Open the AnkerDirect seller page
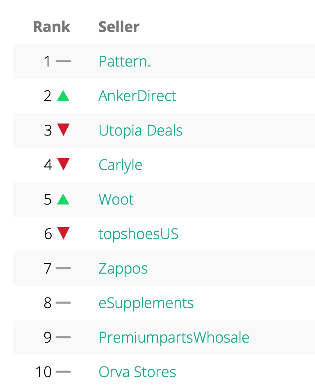This screenshot has width=315, height=387. click(137, 96)
